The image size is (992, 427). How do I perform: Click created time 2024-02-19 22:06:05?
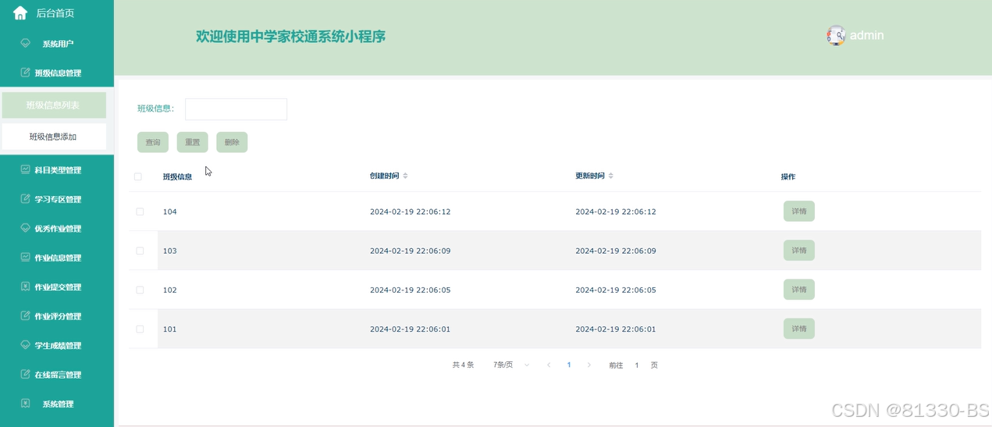[410, 290]
